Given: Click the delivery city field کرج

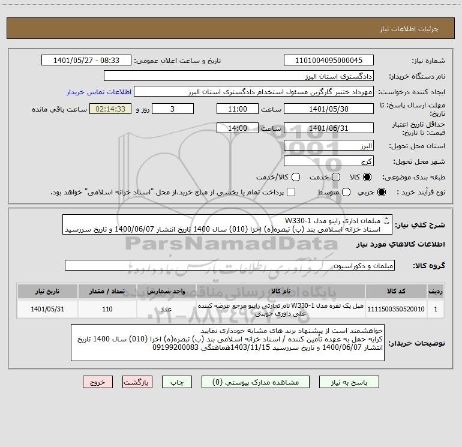Looking at the screenshot, I should click(329, 161).
